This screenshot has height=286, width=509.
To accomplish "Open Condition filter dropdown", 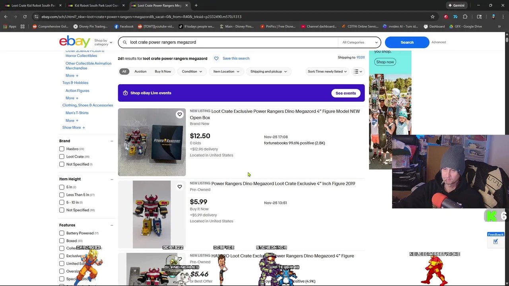I will click(x=192, y=71).
